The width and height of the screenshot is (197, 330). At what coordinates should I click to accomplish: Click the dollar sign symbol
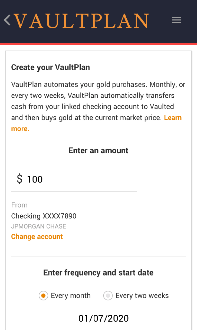pos(19,179)
